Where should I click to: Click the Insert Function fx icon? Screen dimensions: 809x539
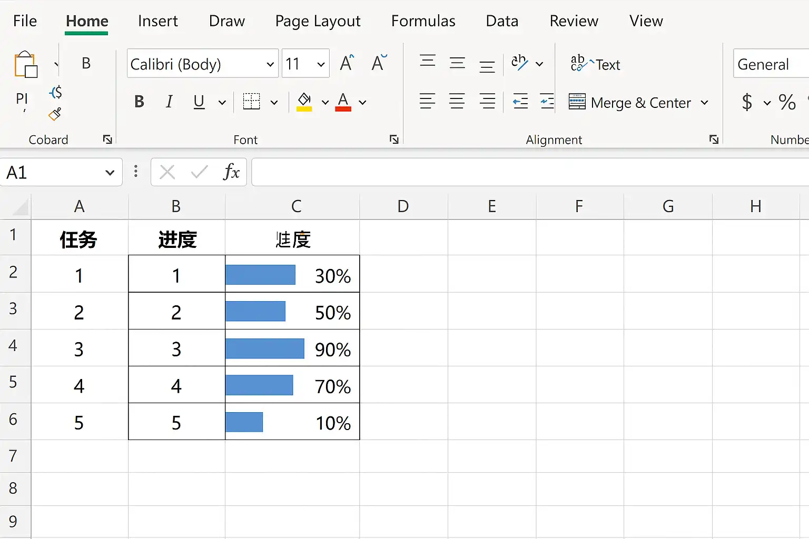pyautogui.click(x=231, y=172)
